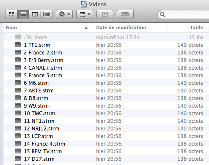Click the Edit Tags toolbar button

125,14
